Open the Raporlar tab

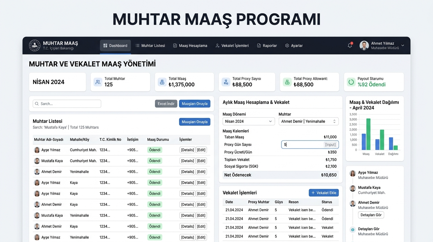point(267,46)
